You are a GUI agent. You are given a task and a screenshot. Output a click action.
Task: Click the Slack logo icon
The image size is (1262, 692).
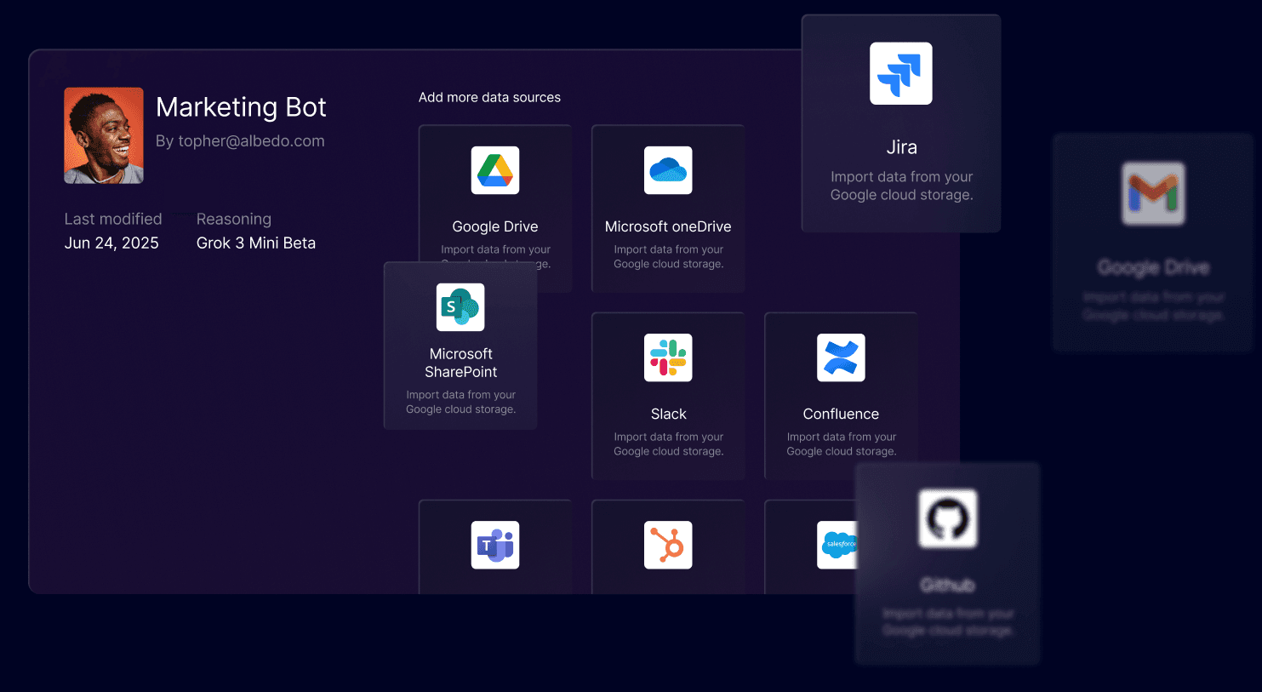click(x=668, y=357)
